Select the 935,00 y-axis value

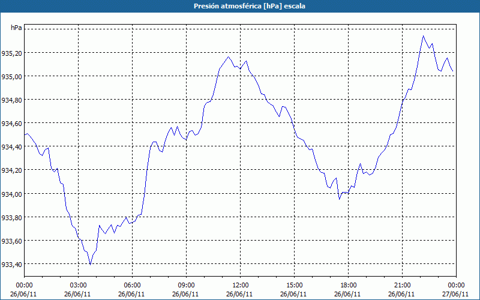(x=11, y=77)
